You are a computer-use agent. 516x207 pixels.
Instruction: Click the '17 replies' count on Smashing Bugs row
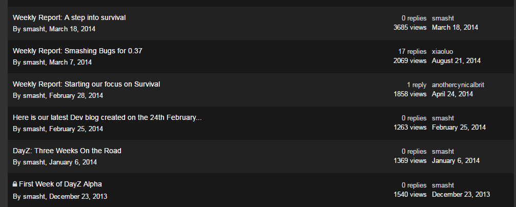tap(412, 52)
